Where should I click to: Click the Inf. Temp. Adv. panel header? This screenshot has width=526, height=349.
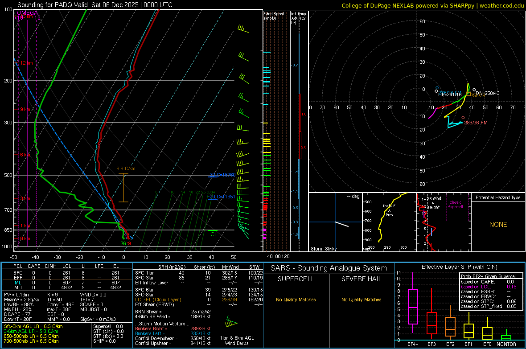click(x=299, y=18)
